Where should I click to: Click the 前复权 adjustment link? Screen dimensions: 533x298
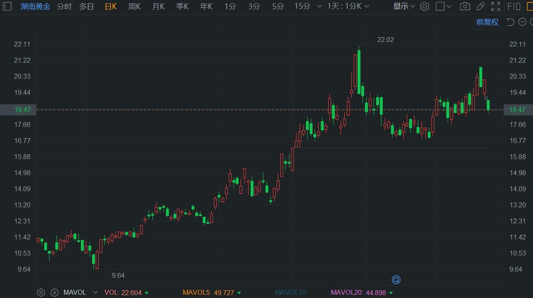487,22
